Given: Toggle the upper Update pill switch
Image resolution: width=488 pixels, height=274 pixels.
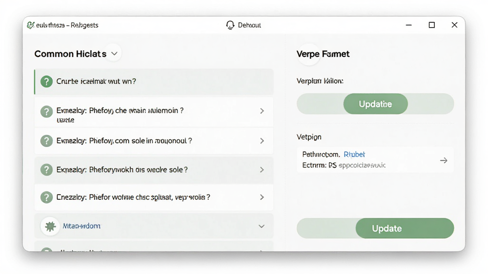Looking at the screenshot, I should 376,104.
